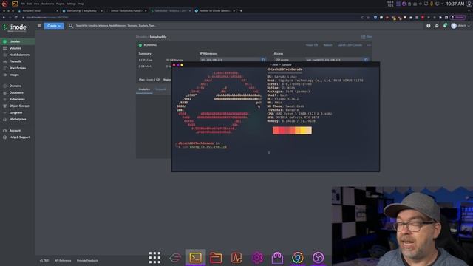The height and width of the screenshot is (266, 473).
Task: Click the clock showing 10:37 AM
Action: 455,4
